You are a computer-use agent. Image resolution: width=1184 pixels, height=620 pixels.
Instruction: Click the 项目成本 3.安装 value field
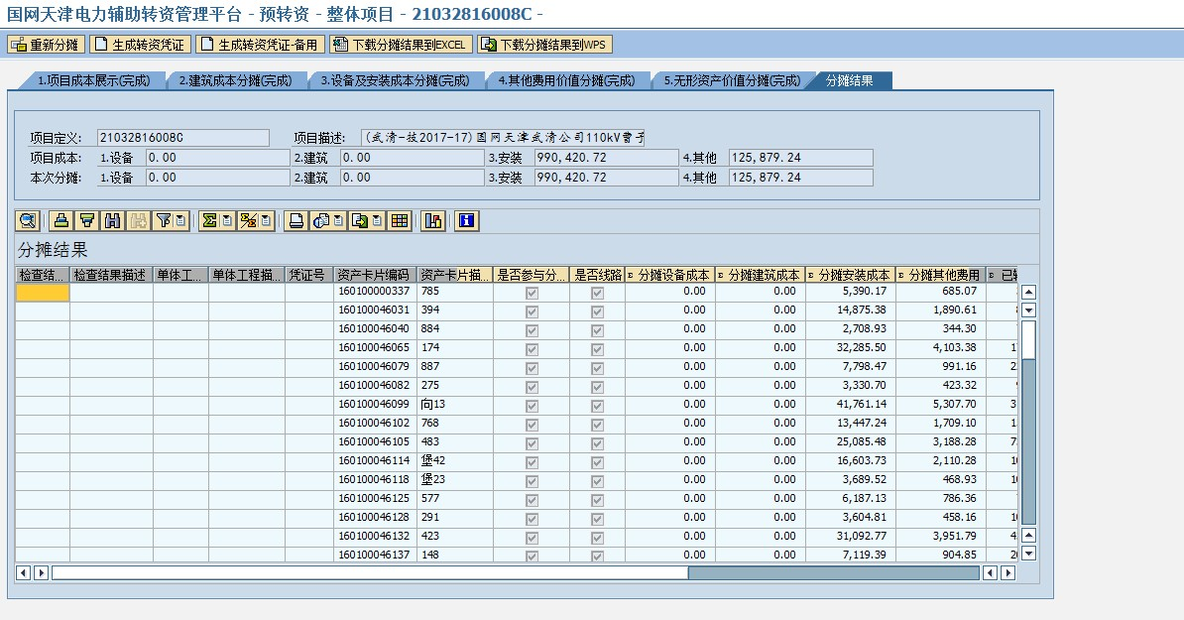click(x=606, y=157)
